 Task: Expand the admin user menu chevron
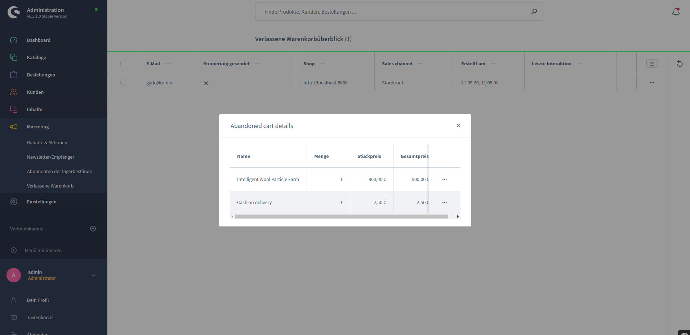(x=94, y=276)
